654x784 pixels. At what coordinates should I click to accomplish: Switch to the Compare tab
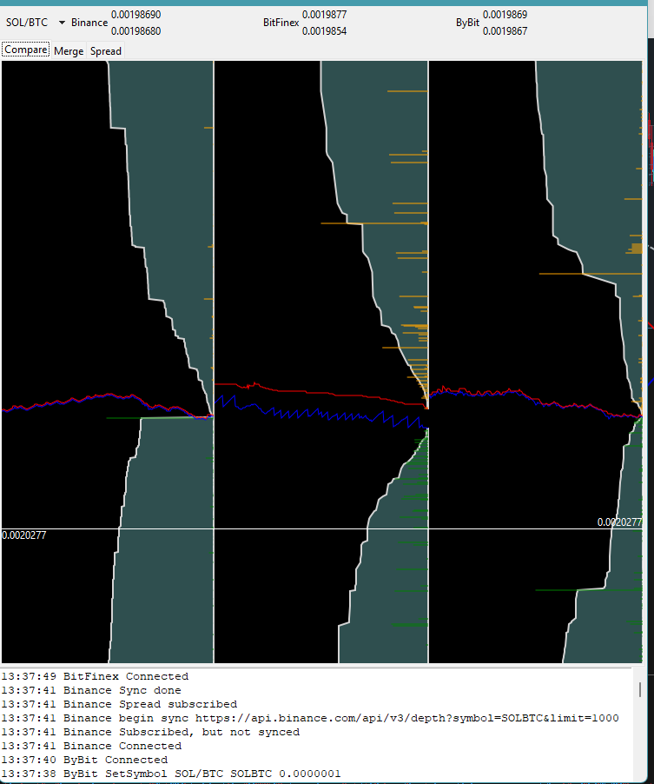pos(26,50)
